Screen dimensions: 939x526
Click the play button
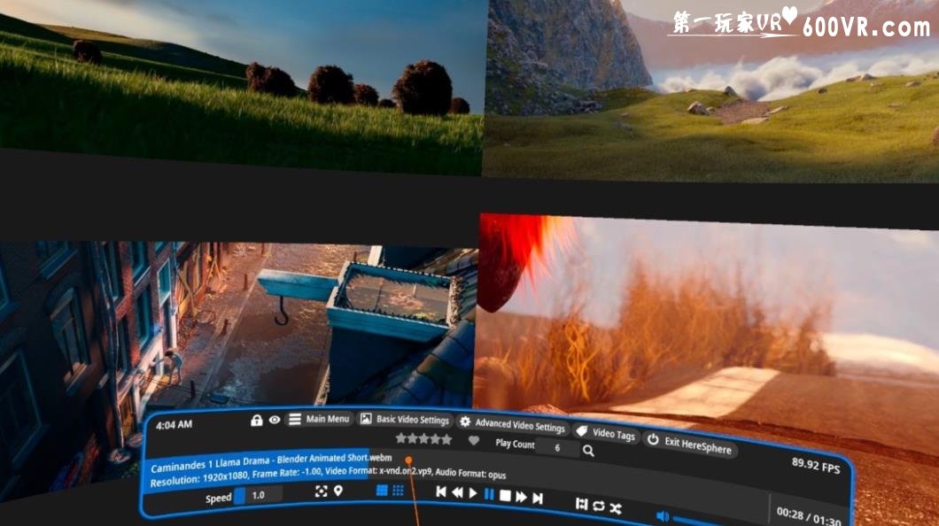pyautogui.click(x=472, y=493)
